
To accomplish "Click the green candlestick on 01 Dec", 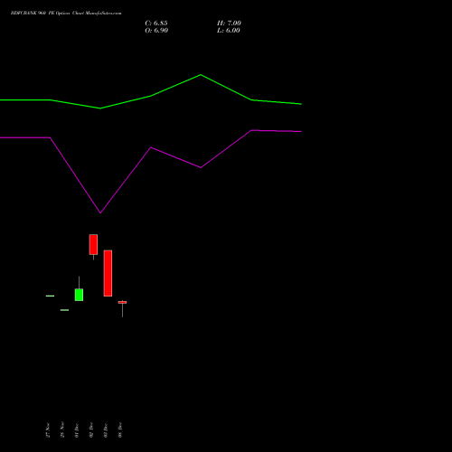I will point(79,295).
